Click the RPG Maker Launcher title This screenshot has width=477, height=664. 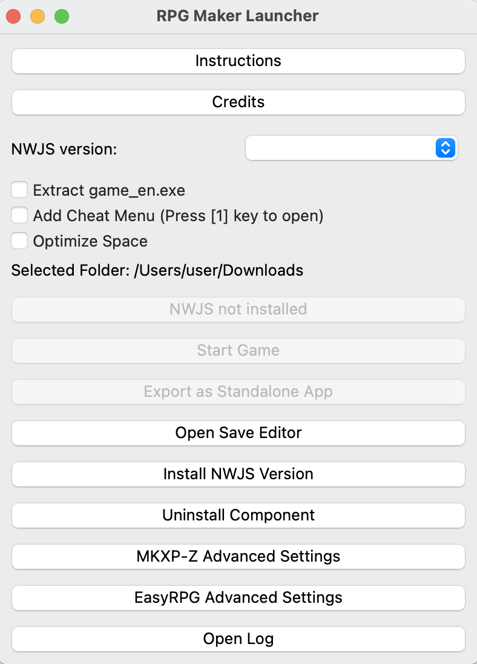tap(237, 16)
